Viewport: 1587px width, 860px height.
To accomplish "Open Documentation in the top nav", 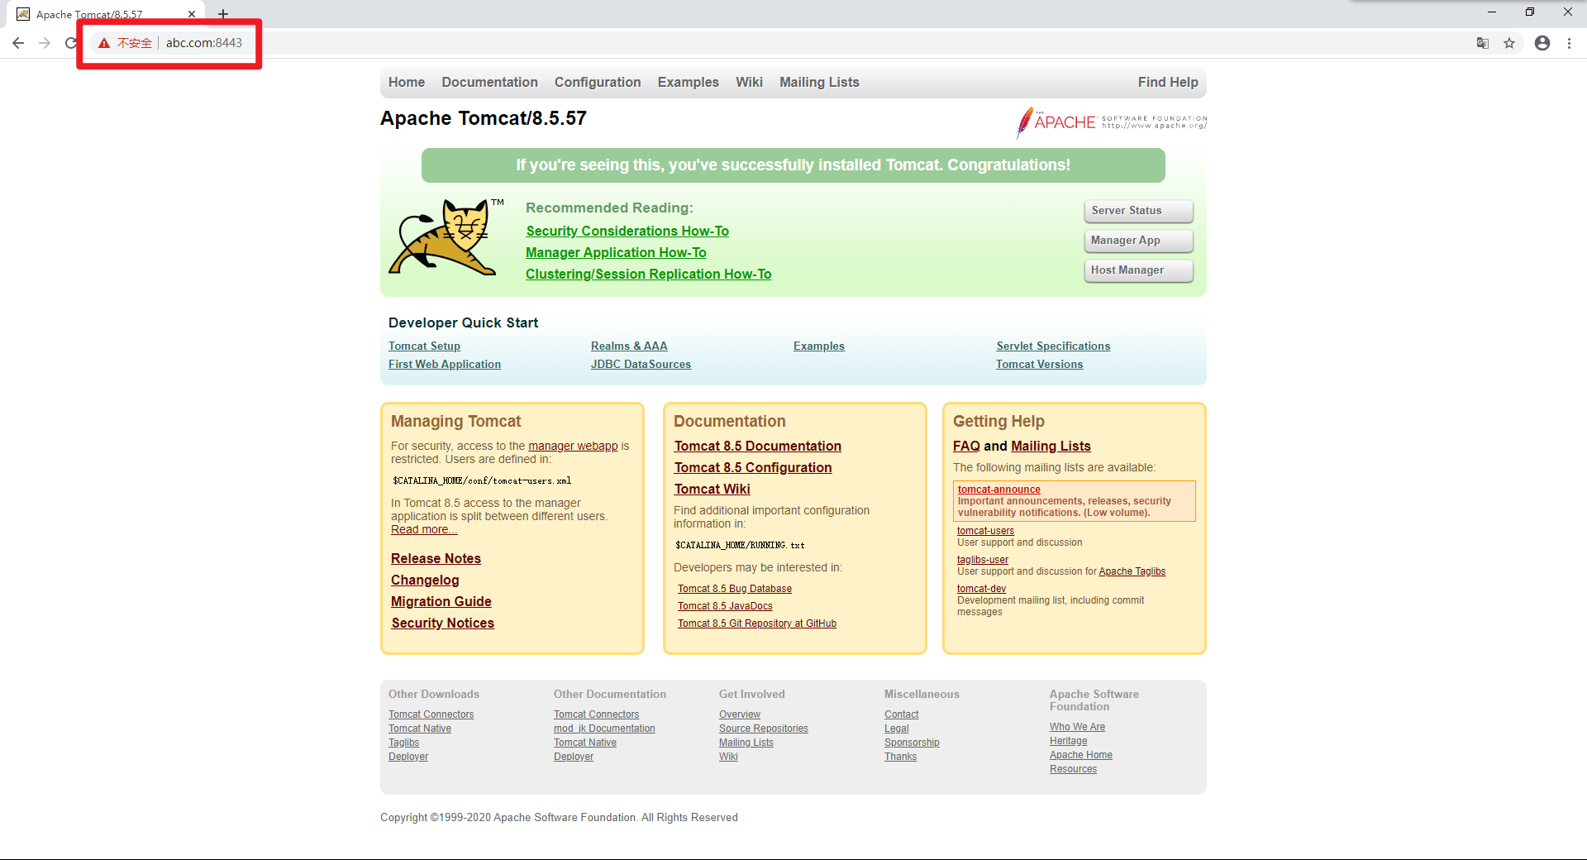I will 489,82.
